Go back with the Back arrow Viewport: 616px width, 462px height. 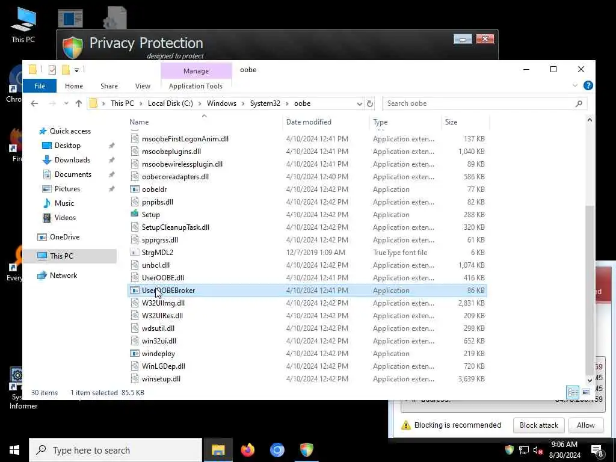pyautogui.click(x=34, y=103)
